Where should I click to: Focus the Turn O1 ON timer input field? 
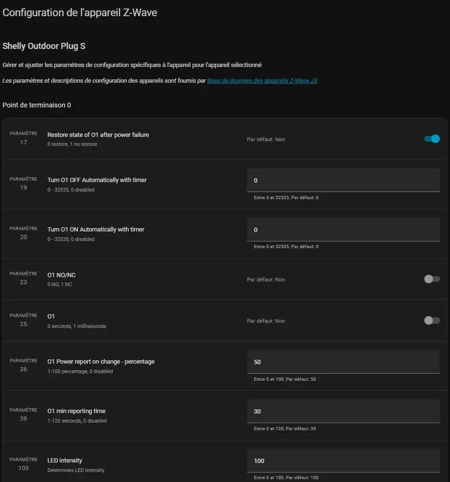343,230
